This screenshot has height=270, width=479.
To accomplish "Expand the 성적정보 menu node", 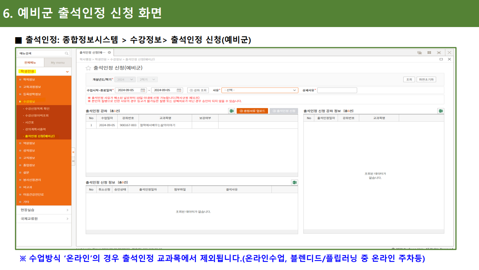I will 20,151.
